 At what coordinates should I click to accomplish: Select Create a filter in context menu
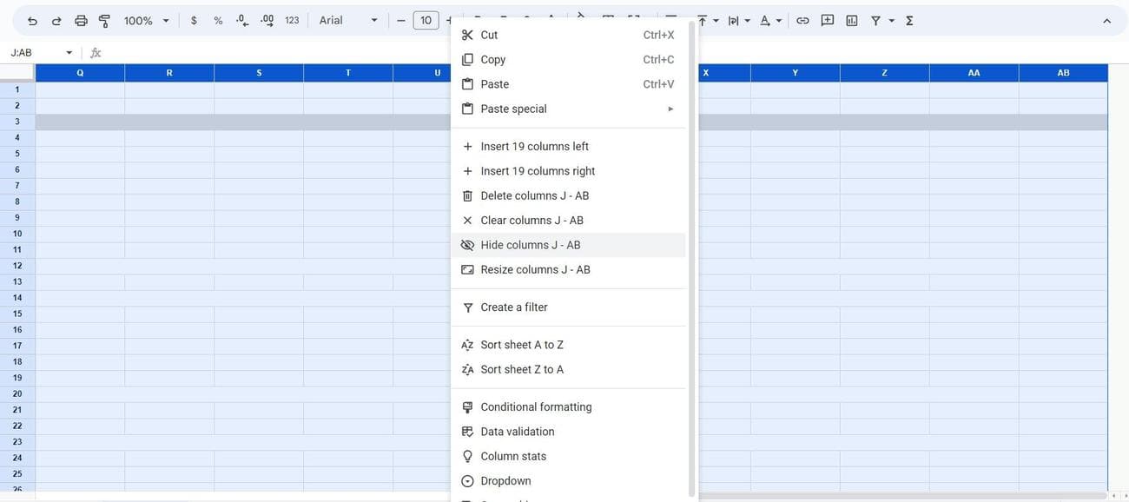[513, 307]
